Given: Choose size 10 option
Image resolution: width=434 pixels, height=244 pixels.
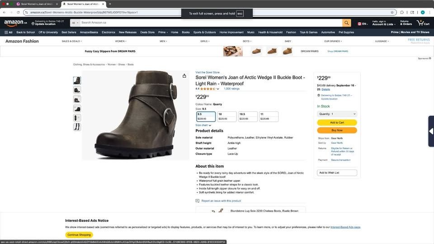Looking at the screenshot, I should click(x=226, y=117).
